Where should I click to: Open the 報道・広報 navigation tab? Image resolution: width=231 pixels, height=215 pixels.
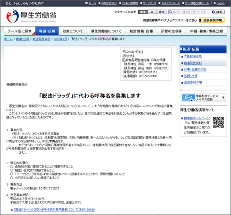click(47, 31)
